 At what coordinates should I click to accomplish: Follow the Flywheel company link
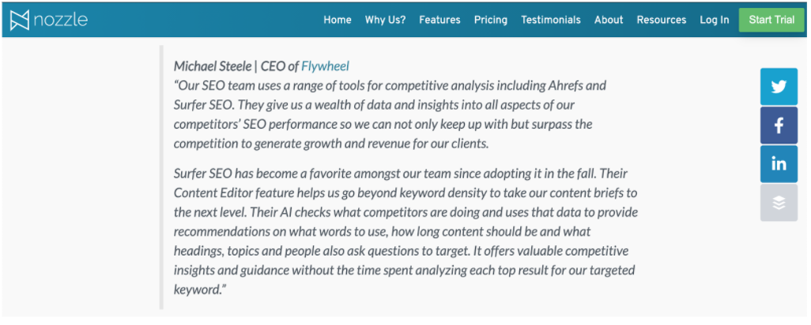(326, 65)
